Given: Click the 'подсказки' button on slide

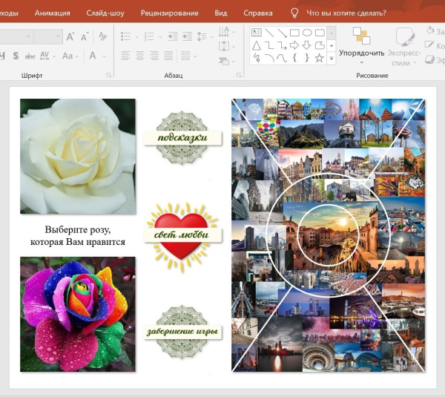Looking at the screenshot, I should [182, 137].
